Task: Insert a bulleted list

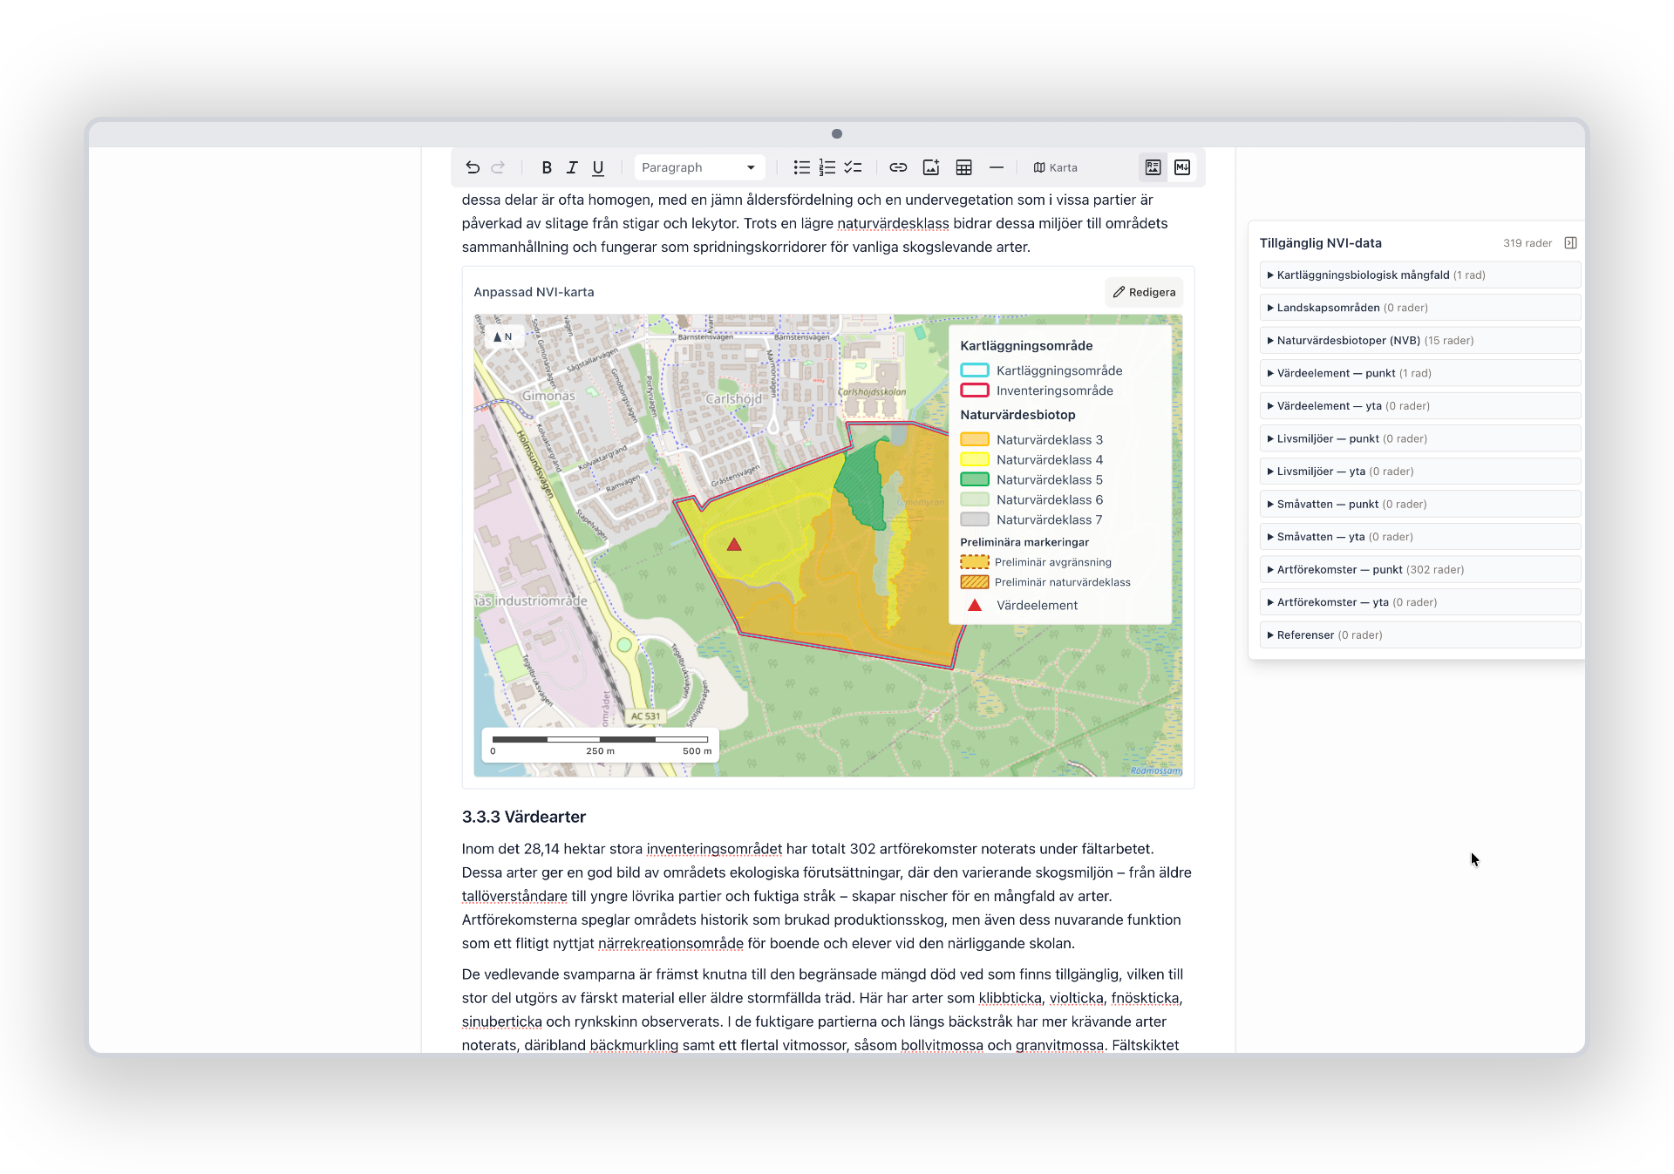Action: pos(801,167)
